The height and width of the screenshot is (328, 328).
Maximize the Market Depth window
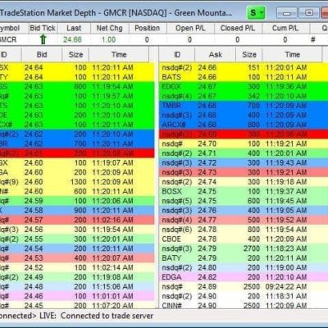pyautogui.click(x=309, y=13)
